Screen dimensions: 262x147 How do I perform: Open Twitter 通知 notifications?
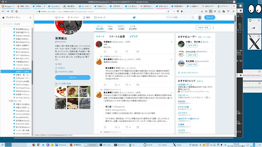pyautogui.click(x=86, y=18)
